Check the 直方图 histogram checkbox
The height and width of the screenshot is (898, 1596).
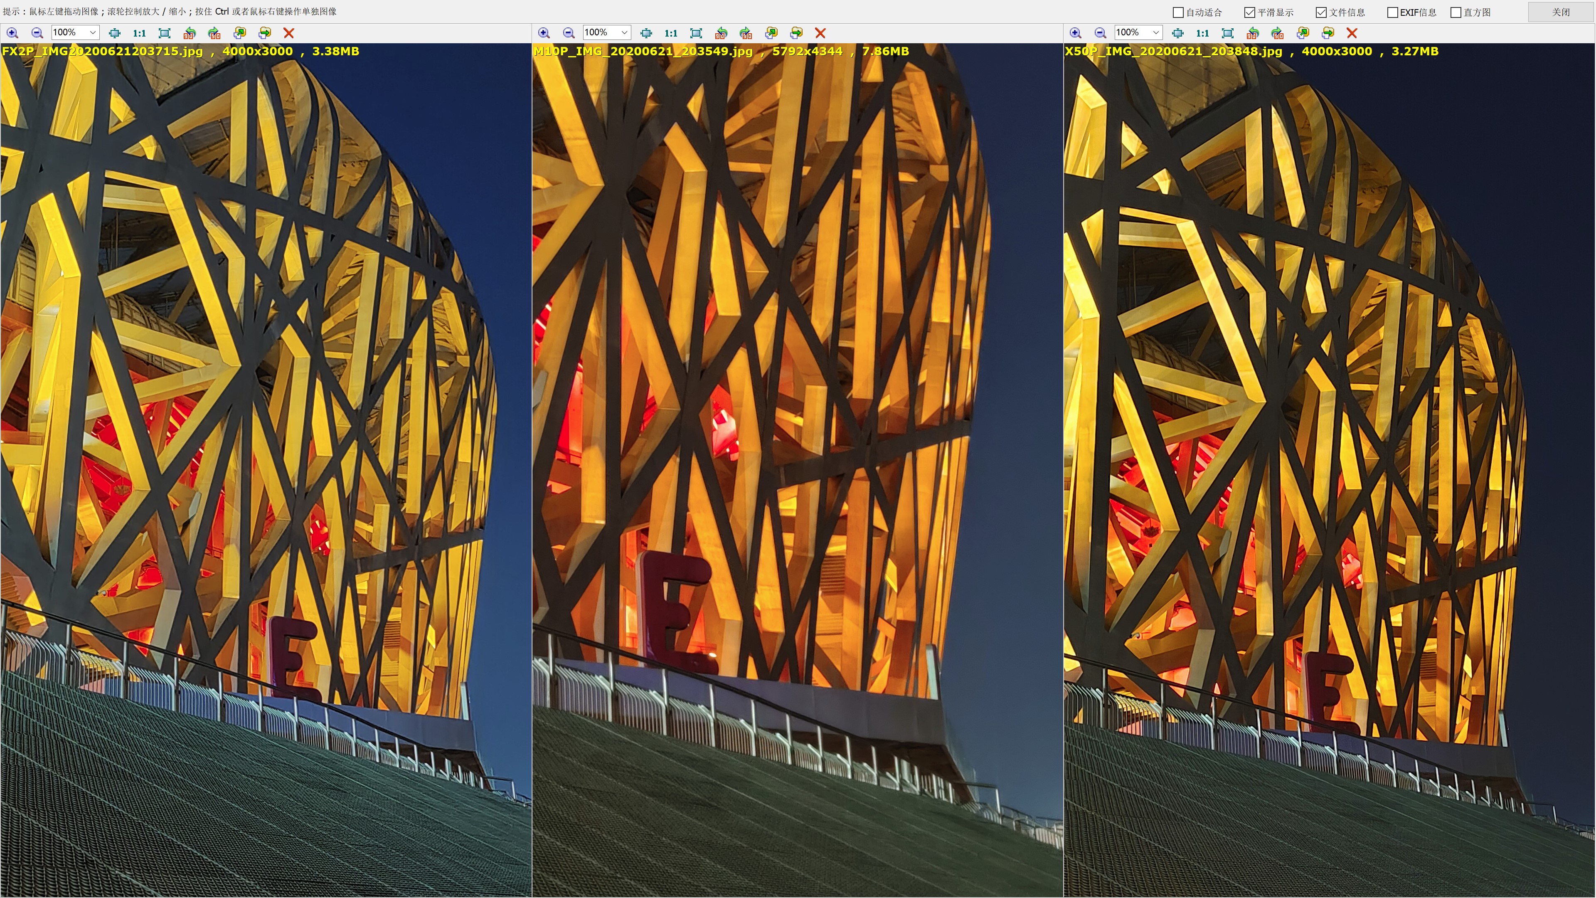click(x=1456, y=12)
